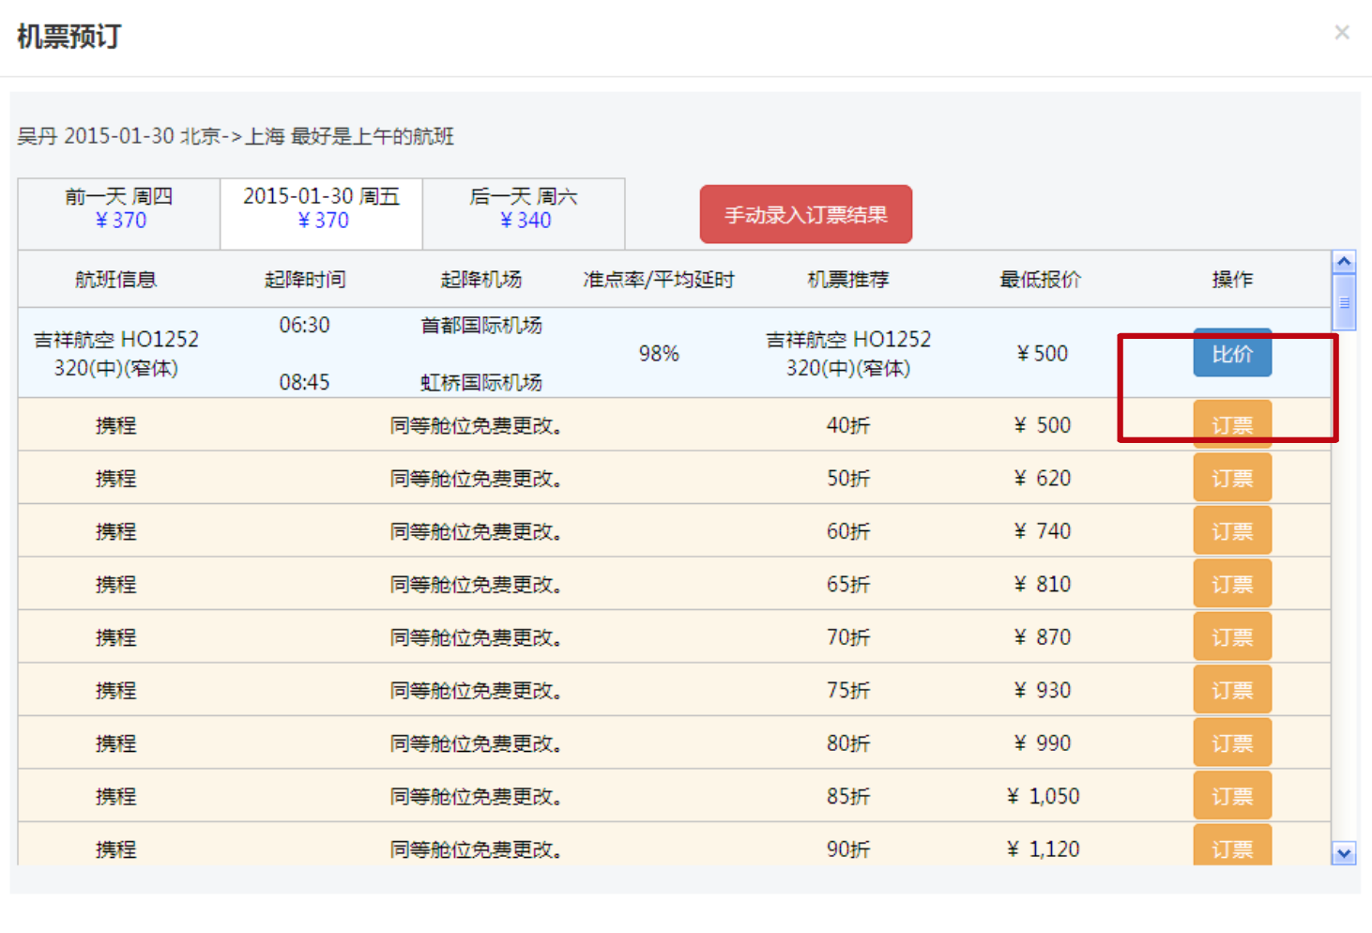Switch to 后一天 周六 ¥340 tab
This screenshot has height=933, width=1372.
point(524,213)
